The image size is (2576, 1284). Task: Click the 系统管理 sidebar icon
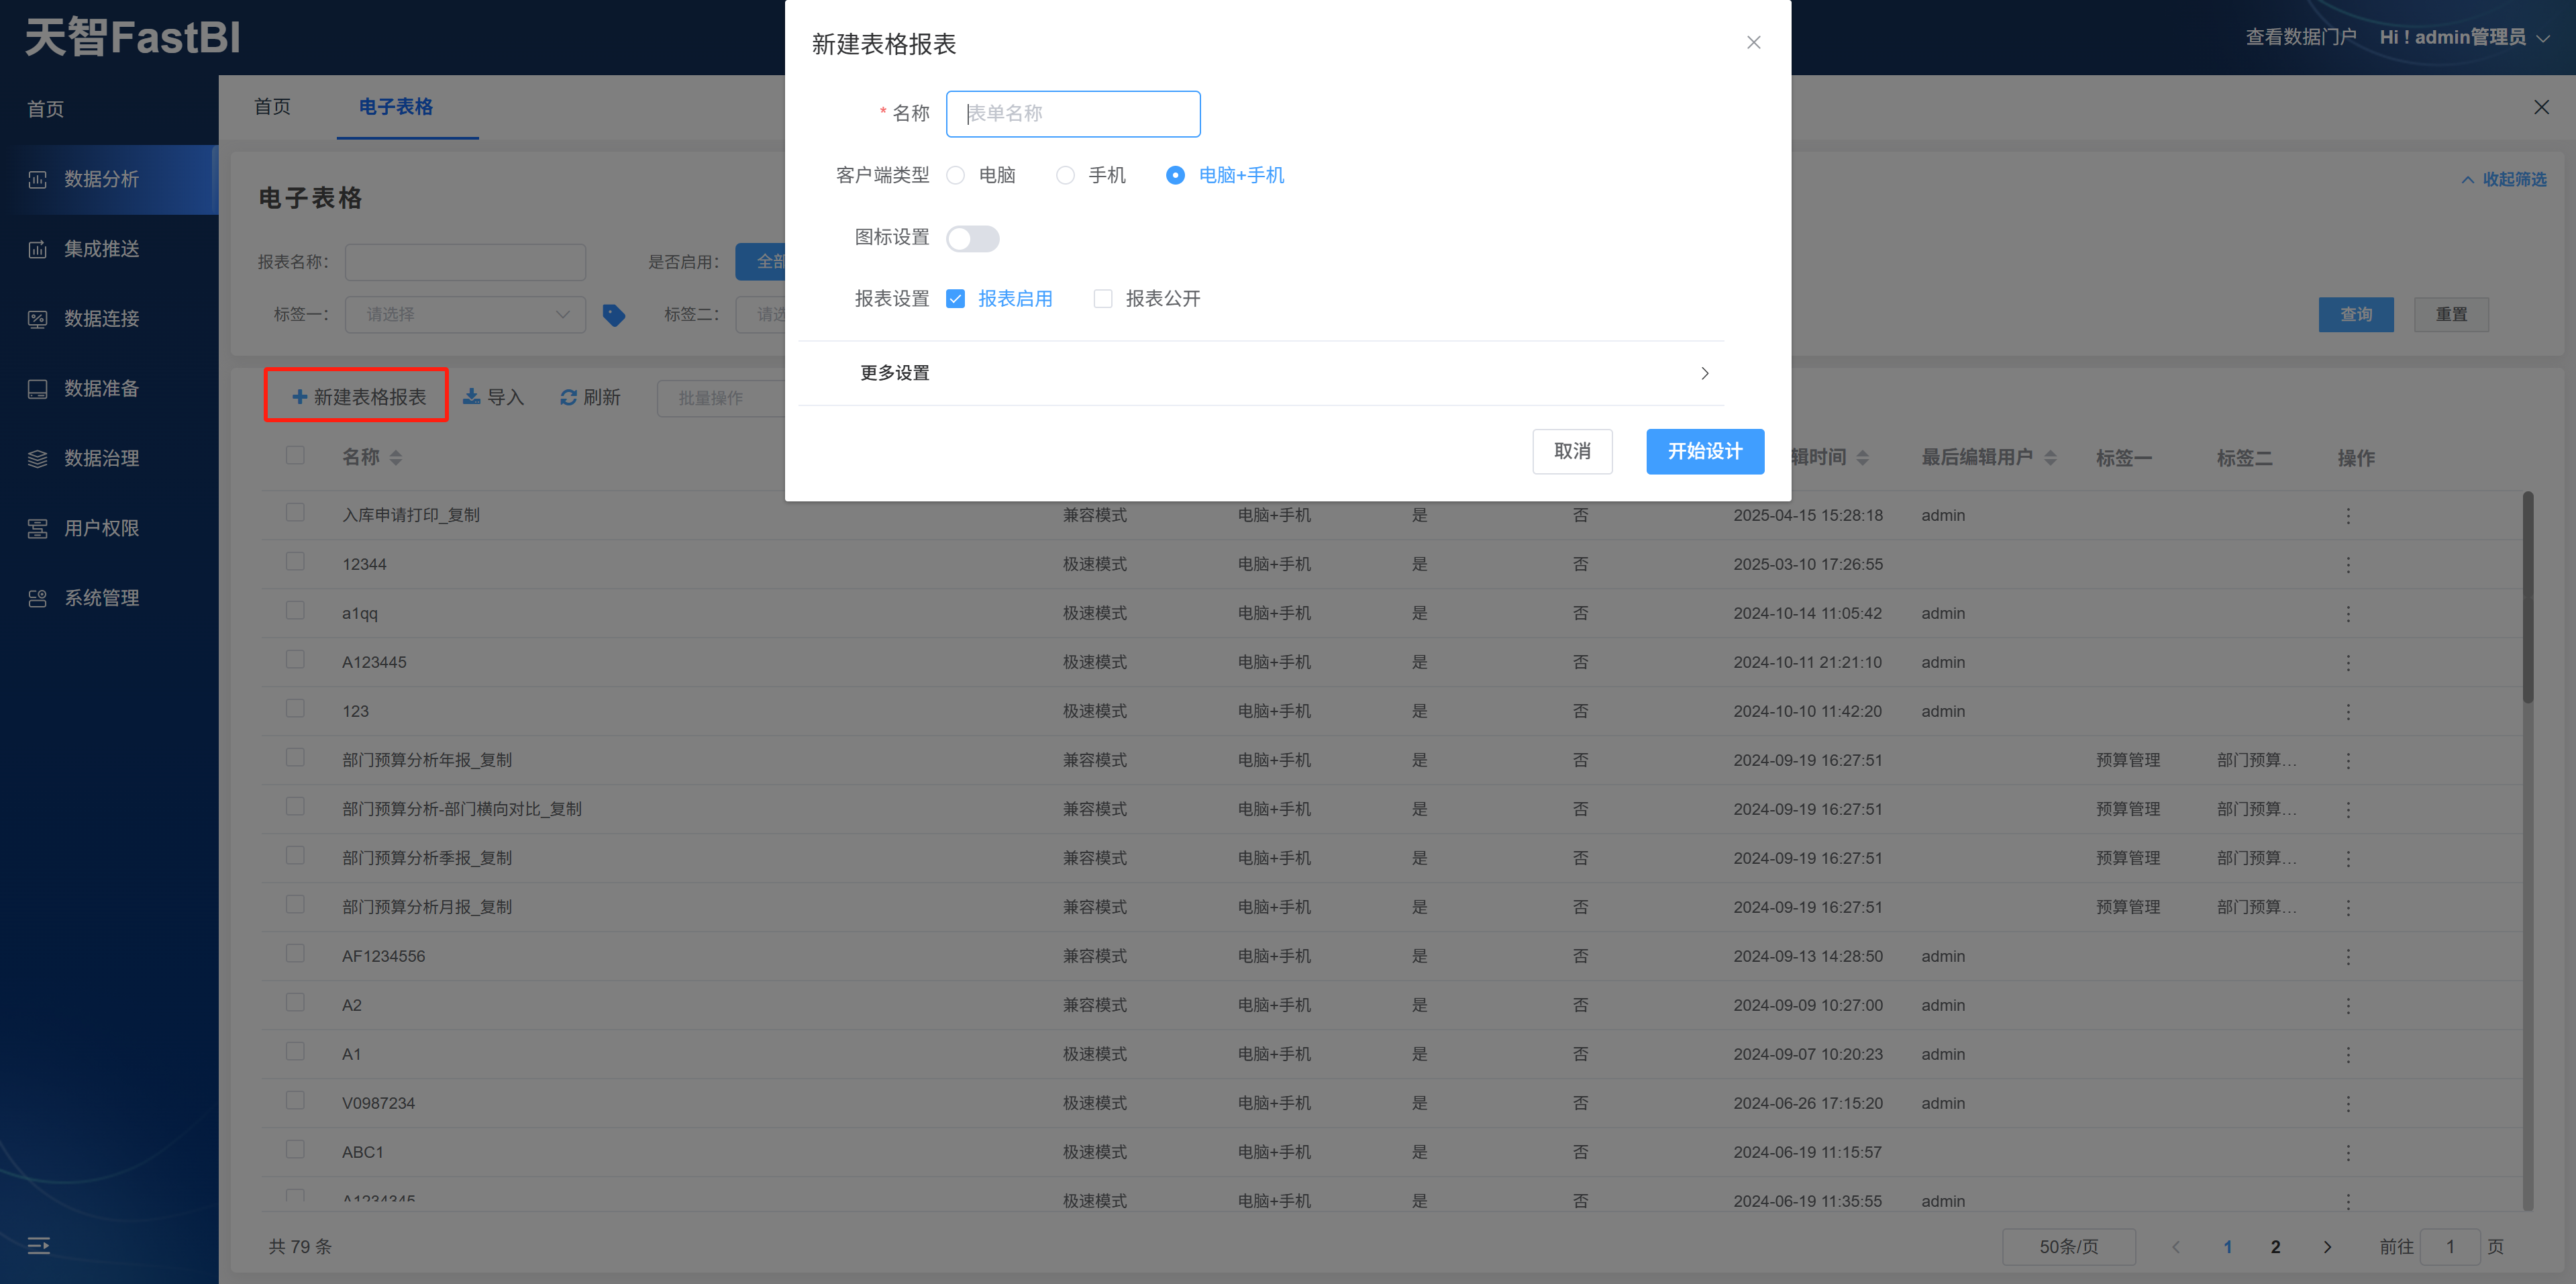[x=37, y=598]
